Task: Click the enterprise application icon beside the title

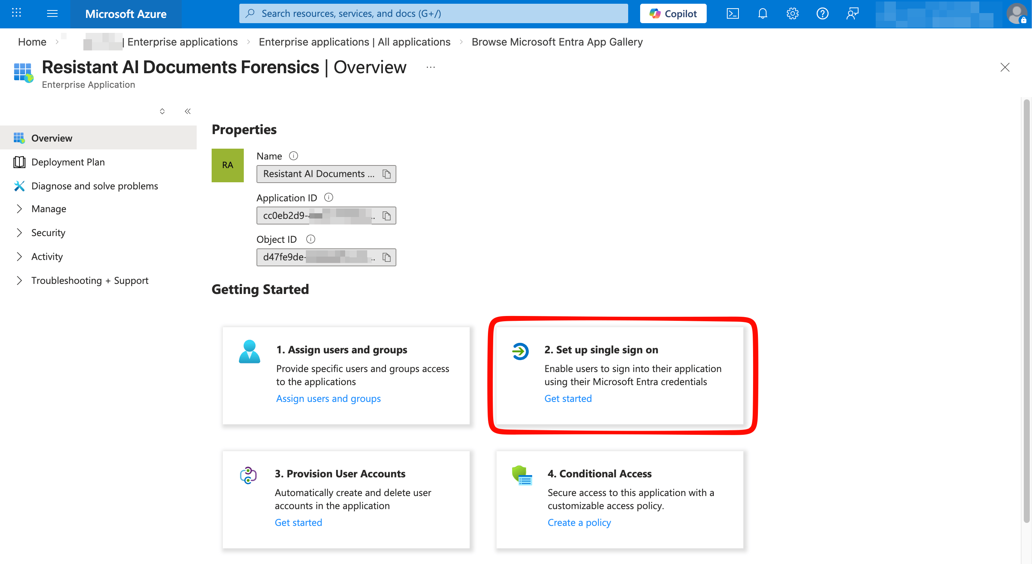Action: coord(23,73)
